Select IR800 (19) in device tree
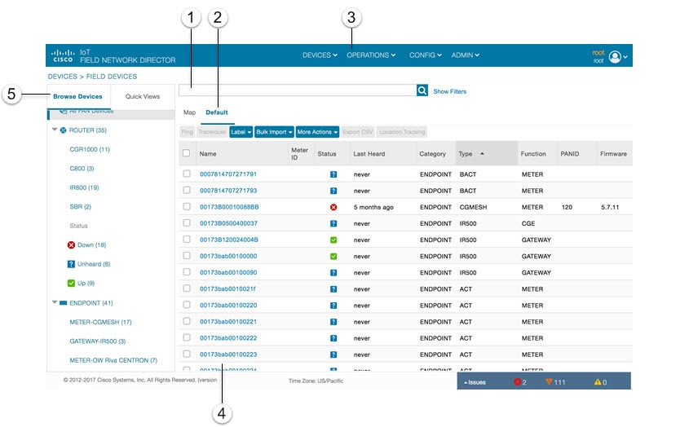680x427 pixels. [84, 187]
